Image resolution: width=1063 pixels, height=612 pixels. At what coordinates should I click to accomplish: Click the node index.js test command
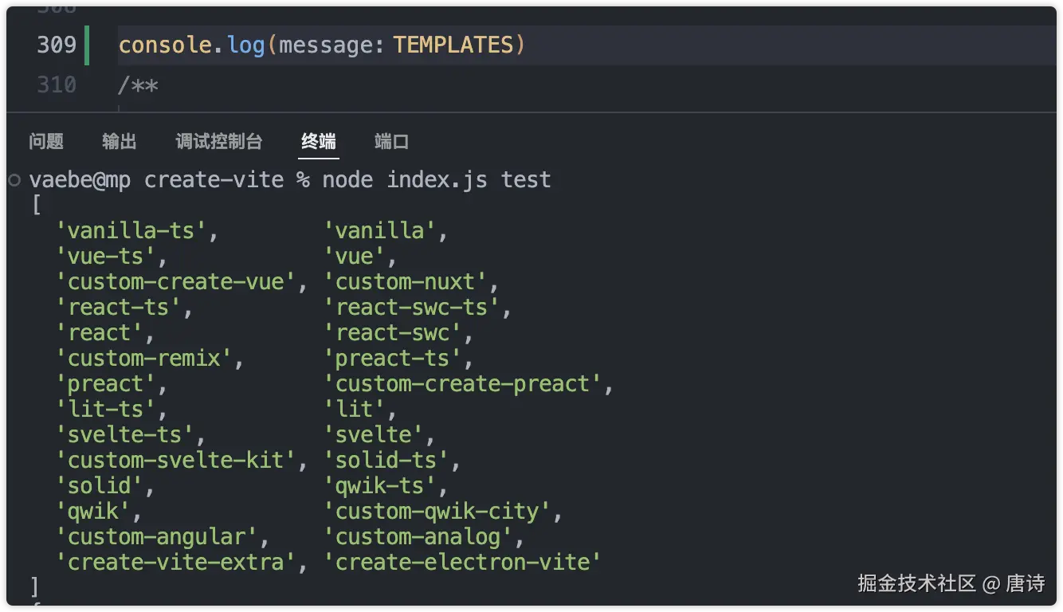pos(436,180)
